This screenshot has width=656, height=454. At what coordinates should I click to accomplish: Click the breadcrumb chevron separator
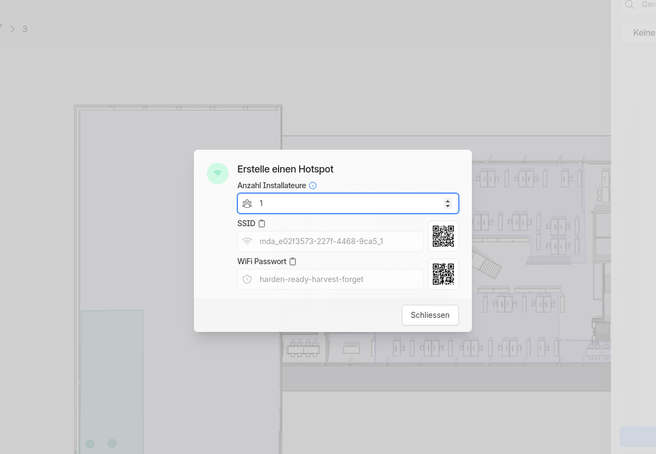pyautogui.click(x=12, y=29)
